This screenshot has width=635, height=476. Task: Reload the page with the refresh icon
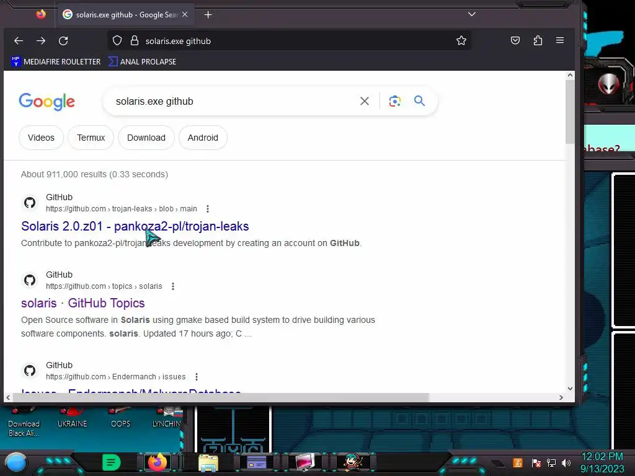click(63, 40)
